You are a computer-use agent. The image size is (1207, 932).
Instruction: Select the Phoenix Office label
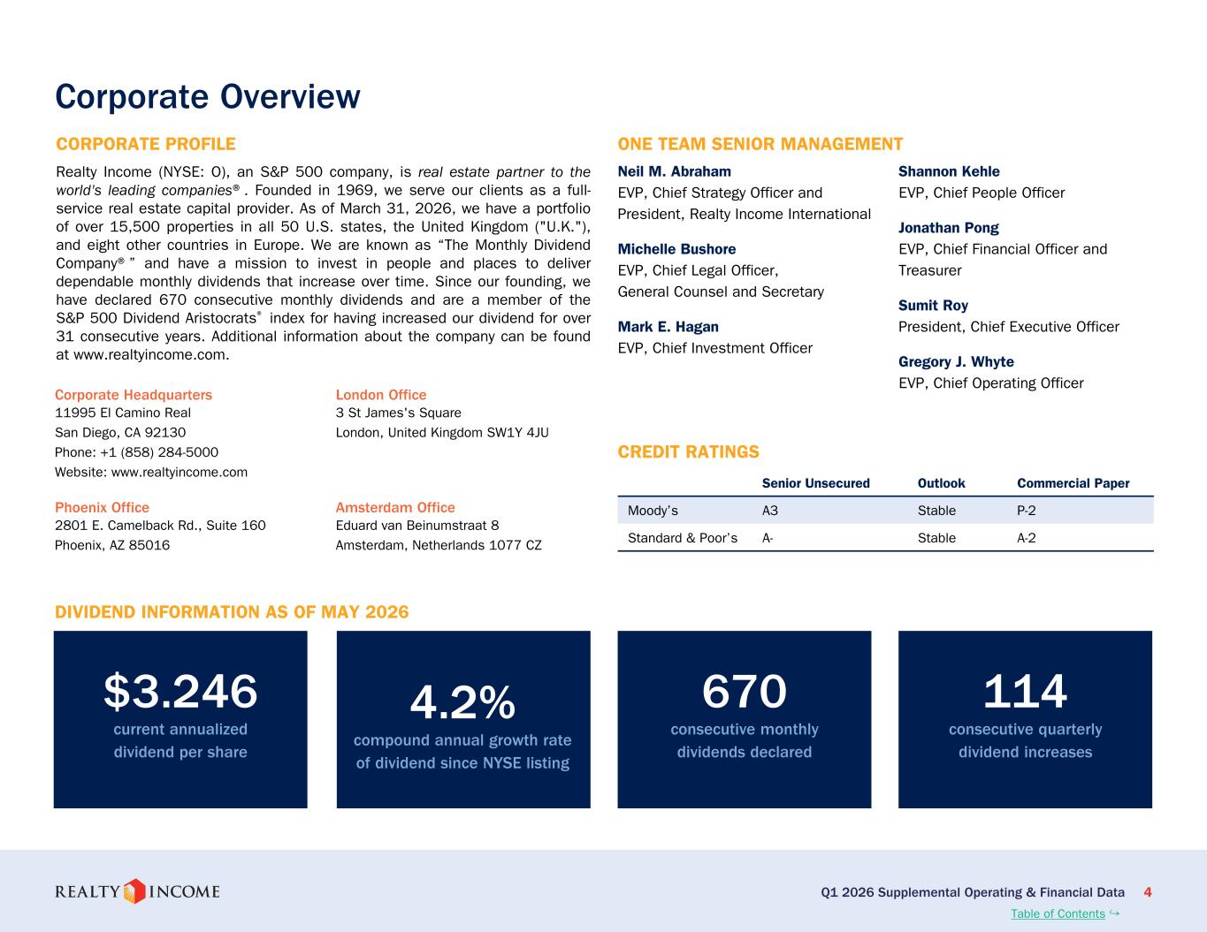point(102,508)
